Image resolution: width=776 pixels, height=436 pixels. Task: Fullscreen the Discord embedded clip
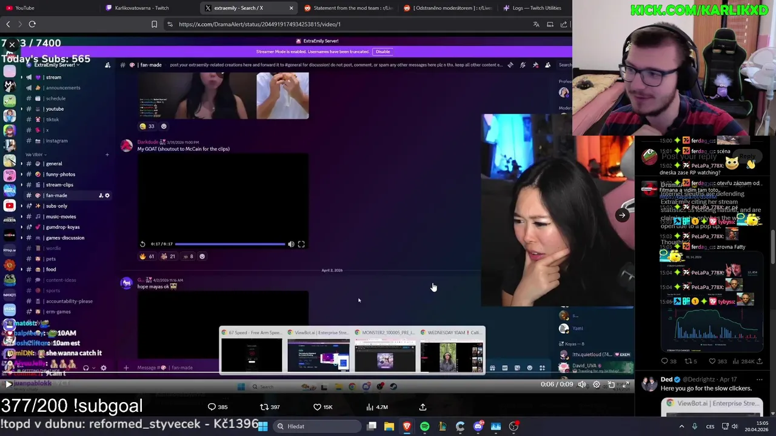(x=301, y=244)
